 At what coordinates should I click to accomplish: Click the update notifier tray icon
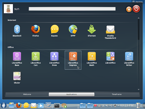pyautogui.click(x=99, y=106)
